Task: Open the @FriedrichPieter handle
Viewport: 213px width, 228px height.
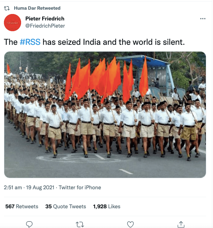Action: coord(45,26)
